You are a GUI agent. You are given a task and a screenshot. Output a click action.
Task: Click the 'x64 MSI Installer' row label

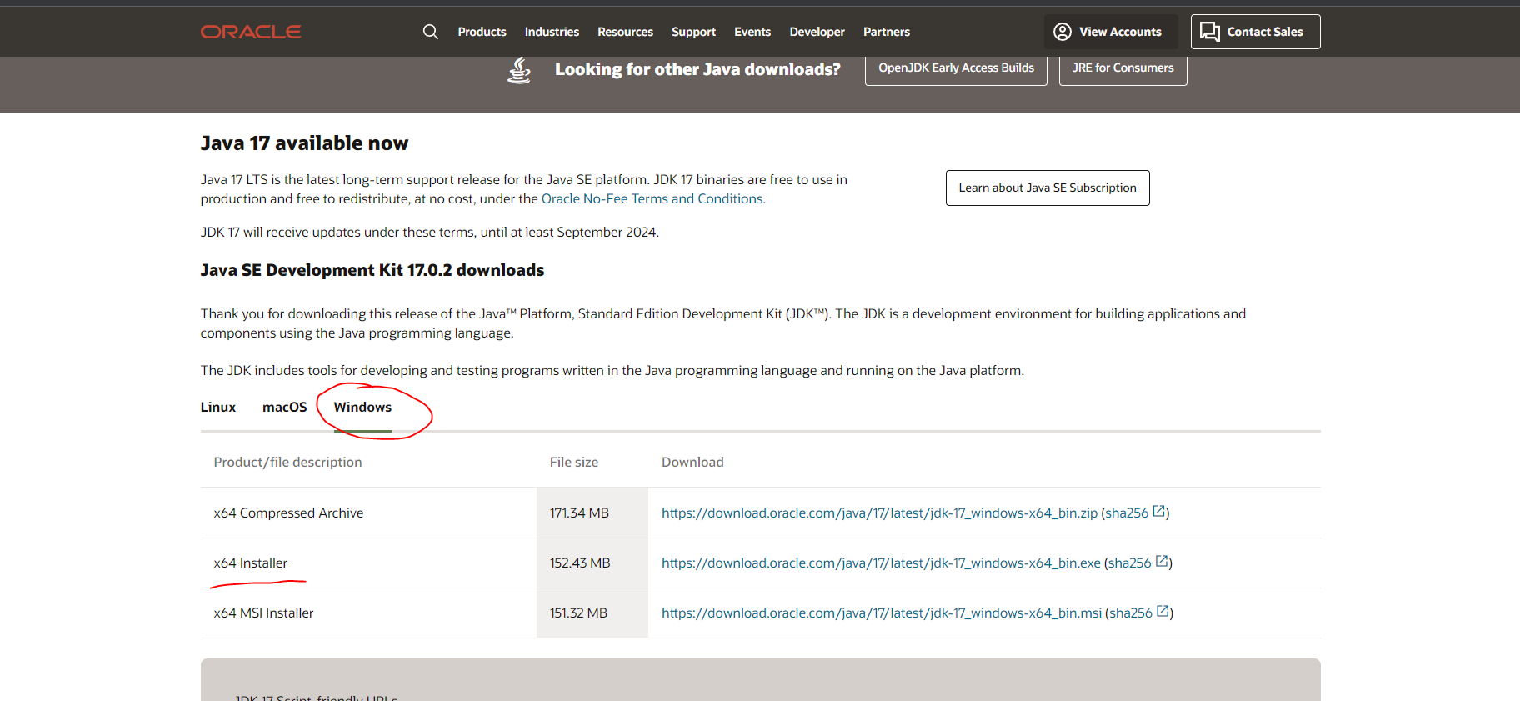click(263, 613)
